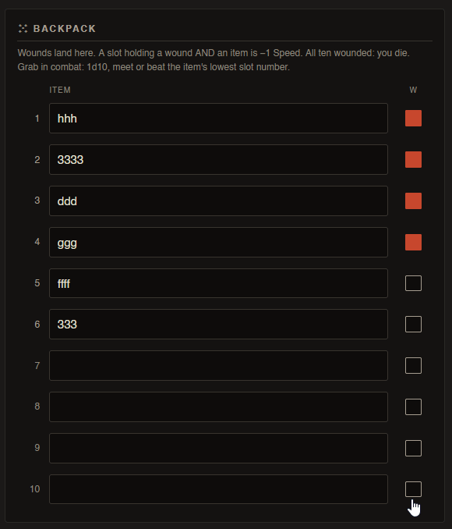The image size is (452, 529).
Task: Click the Backpack section dots icon
Action: [x=23, y=29]
